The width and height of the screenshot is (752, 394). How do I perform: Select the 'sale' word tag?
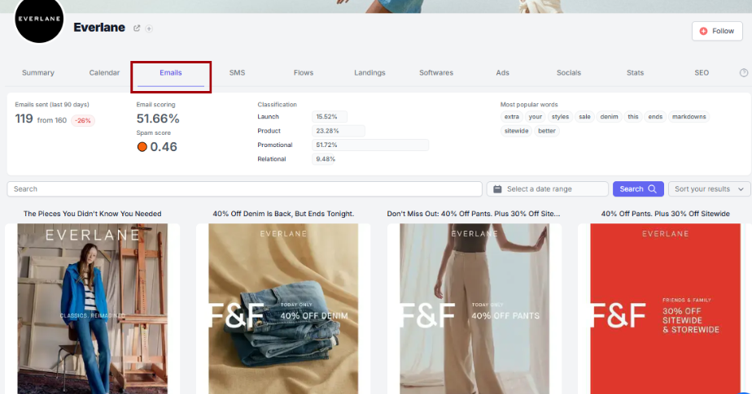pyautogui.click(x=584, y=117)
